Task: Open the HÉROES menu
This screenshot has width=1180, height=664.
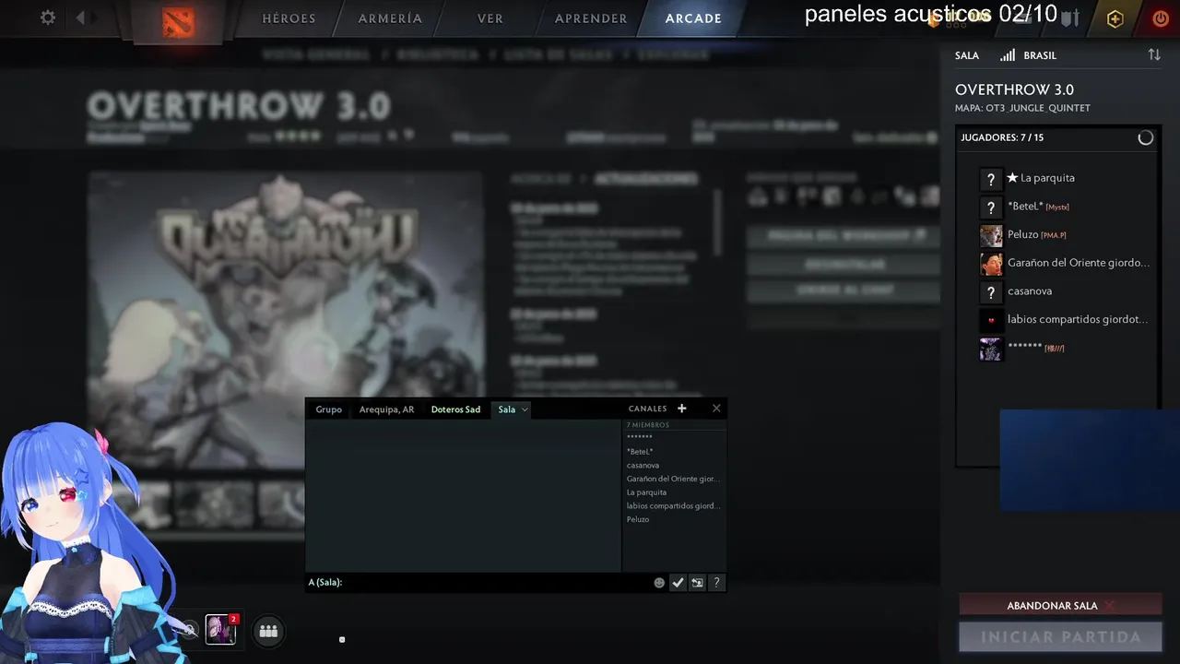Action: coord(289,18)
